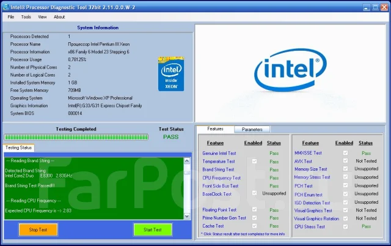This screenshot has width=391, height=246.
Task: Click the Brand String Test Pass status
Action: (x=274, y=170)
